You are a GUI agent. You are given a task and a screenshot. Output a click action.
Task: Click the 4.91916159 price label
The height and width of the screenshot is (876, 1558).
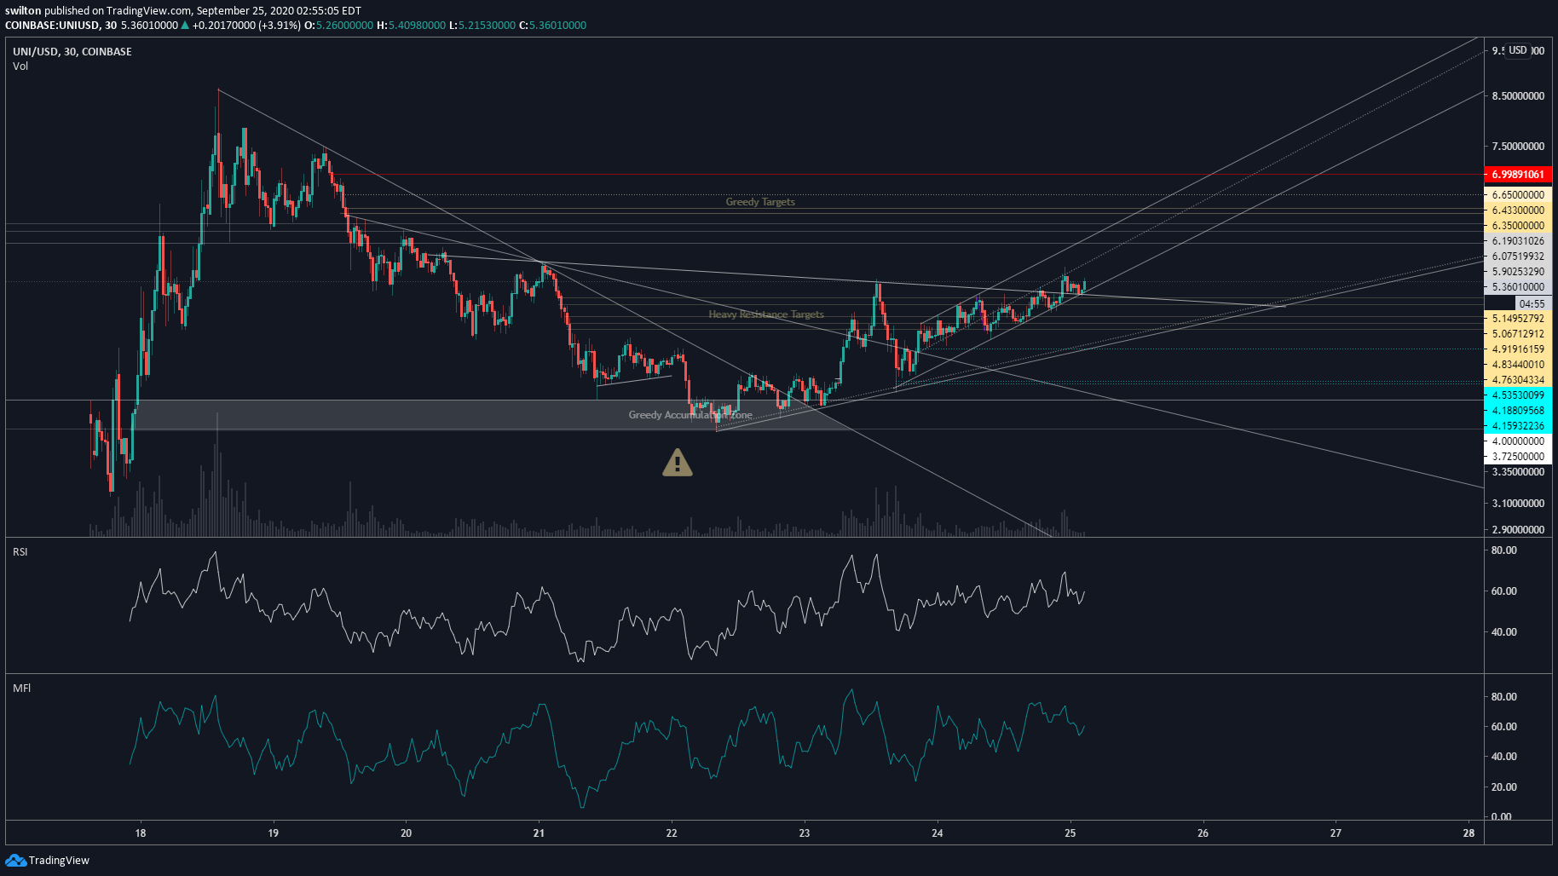coord(1518,349)
